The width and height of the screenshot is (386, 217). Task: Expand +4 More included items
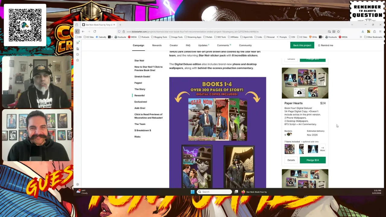click(322, 149)
